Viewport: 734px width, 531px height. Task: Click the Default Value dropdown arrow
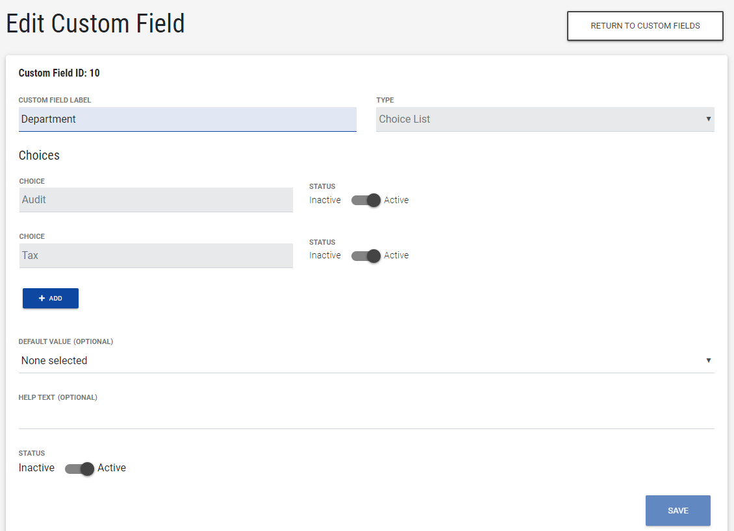tap(708, 360)
